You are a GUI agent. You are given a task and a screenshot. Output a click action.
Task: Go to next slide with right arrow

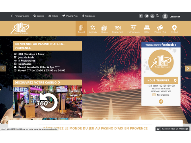188,68
